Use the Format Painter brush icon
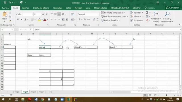 pos(10,21)
